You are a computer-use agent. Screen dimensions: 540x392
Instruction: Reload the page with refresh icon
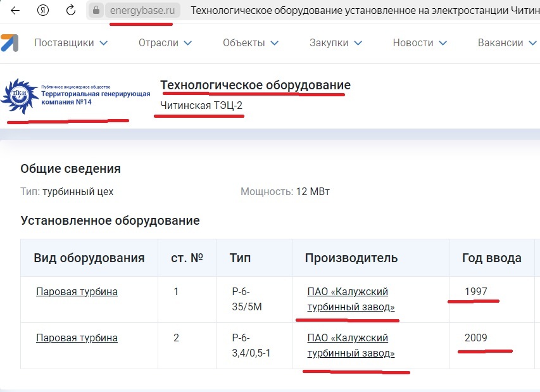tap(71, 11)
